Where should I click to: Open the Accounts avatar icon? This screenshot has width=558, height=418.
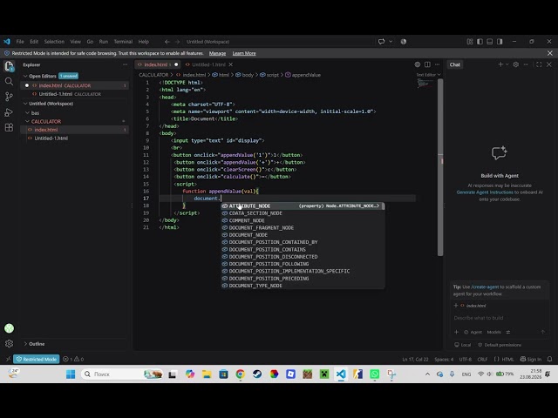coord(9,328)
